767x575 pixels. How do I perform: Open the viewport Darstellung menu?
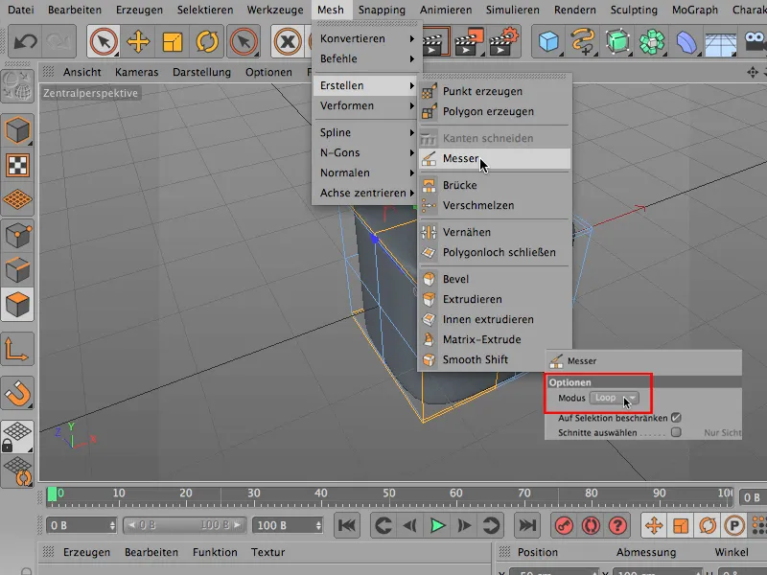(x=201, y=72)
